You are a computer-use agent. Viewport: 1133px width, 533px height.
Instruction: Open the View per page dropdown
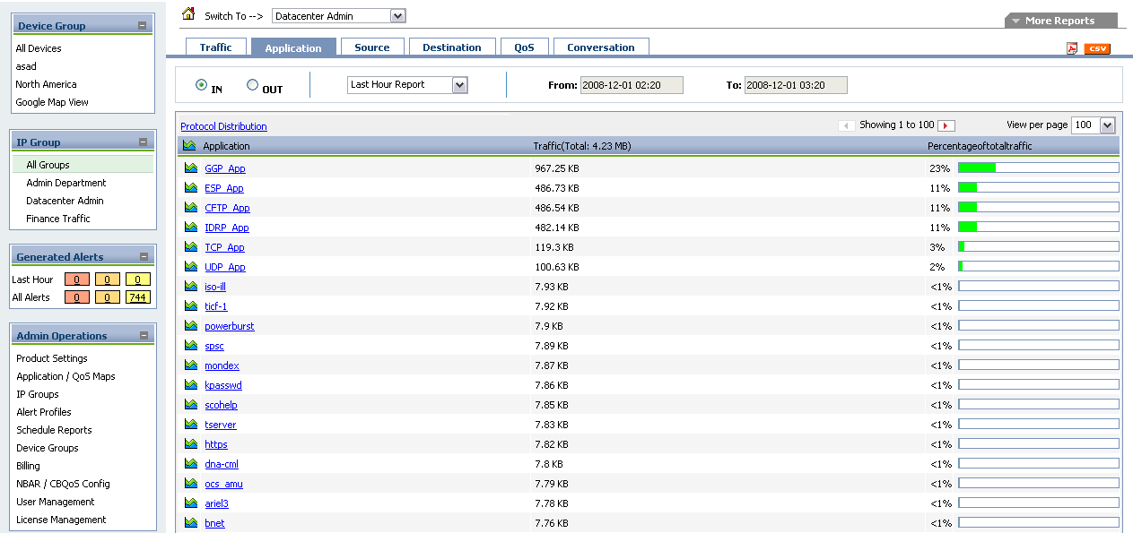pyautogui.click(x=1106, y=125)
